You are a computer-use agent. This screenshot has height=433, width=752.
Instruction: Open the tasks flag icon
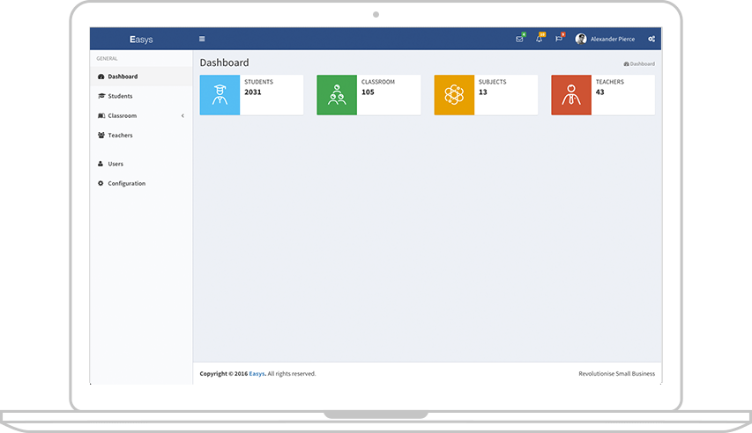[x=559, y=39]
